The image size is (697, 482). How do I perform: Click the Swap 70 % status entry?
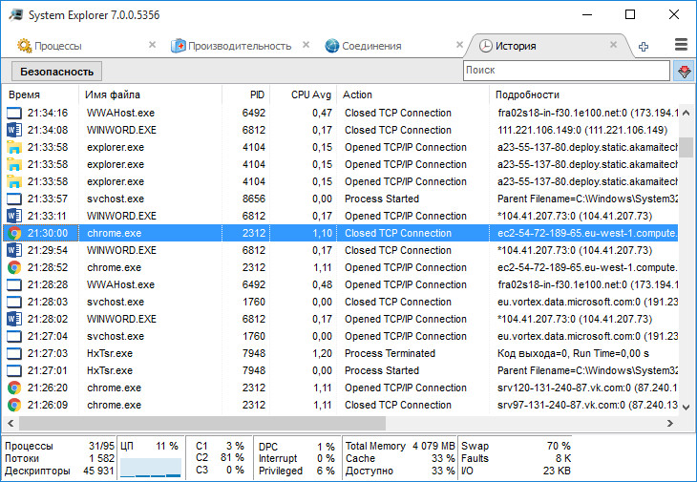tap(516, 446)
